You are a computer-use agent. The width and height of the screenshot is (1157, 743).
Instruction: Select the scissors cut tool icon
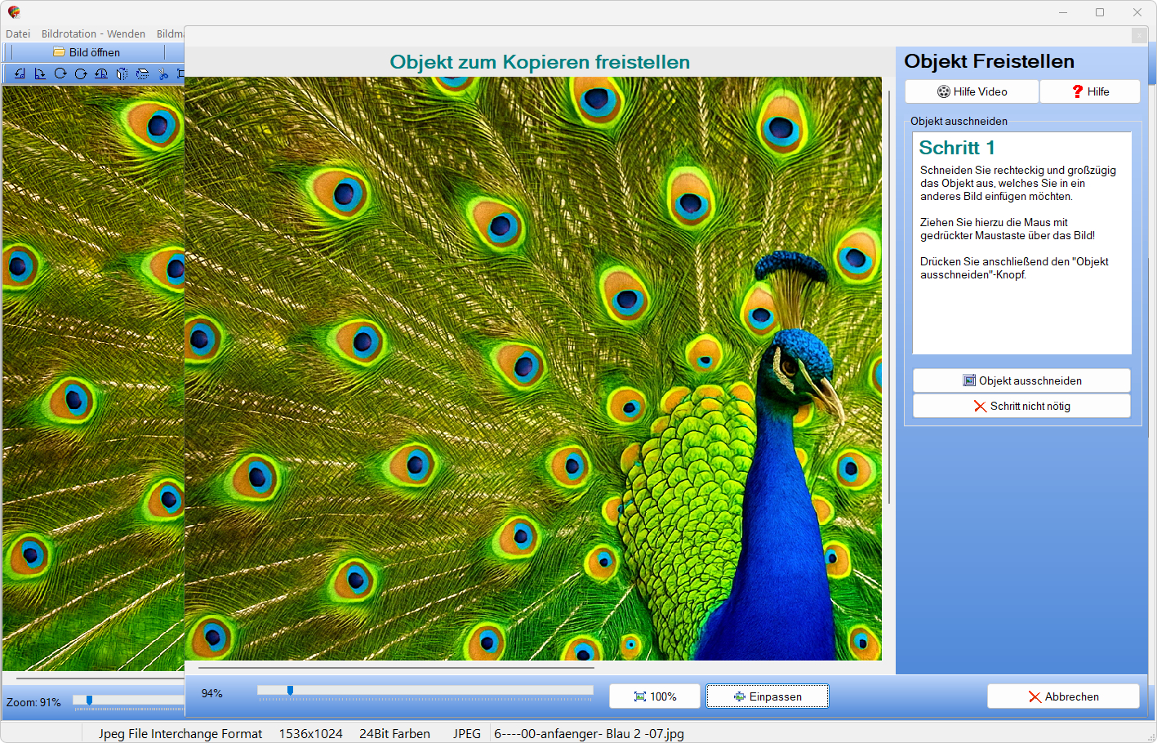pyautogui.click(x=163, y=73)
